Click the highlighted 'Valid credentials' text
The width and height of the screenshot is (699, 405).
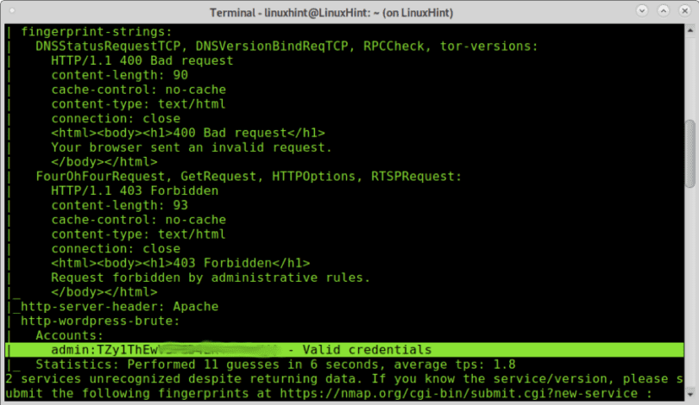click(x=367, y=350)
